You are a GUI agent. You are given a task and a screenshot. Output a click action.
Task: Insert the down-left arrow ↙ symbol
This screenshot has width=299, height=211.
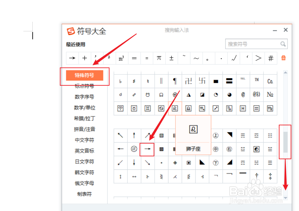pyautogui.click(x=120, y=163)
